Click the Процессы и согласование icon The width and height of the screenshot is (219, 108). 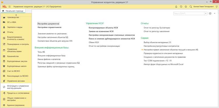(x=4, y=93)
